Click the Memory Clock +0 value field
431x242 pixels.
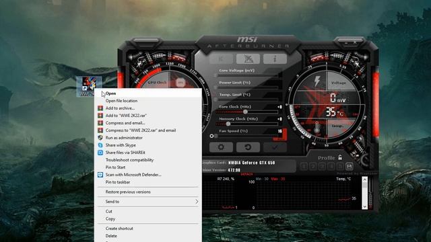coord(280,119)
